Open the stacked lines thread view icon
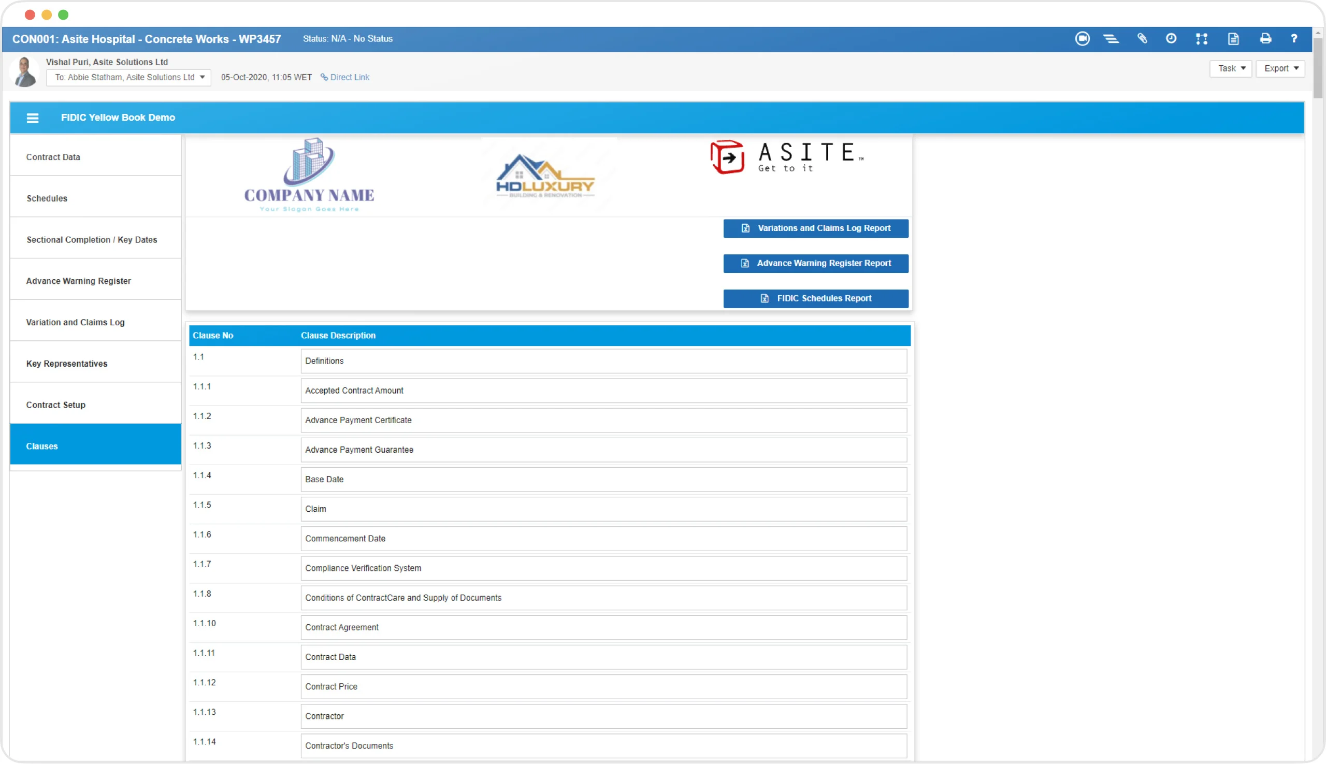 tap(1111, 38)
